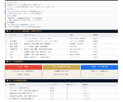Click the gold stars in the お客様の声 row
The width and height of the screenshot is (123, 102).
95,49
